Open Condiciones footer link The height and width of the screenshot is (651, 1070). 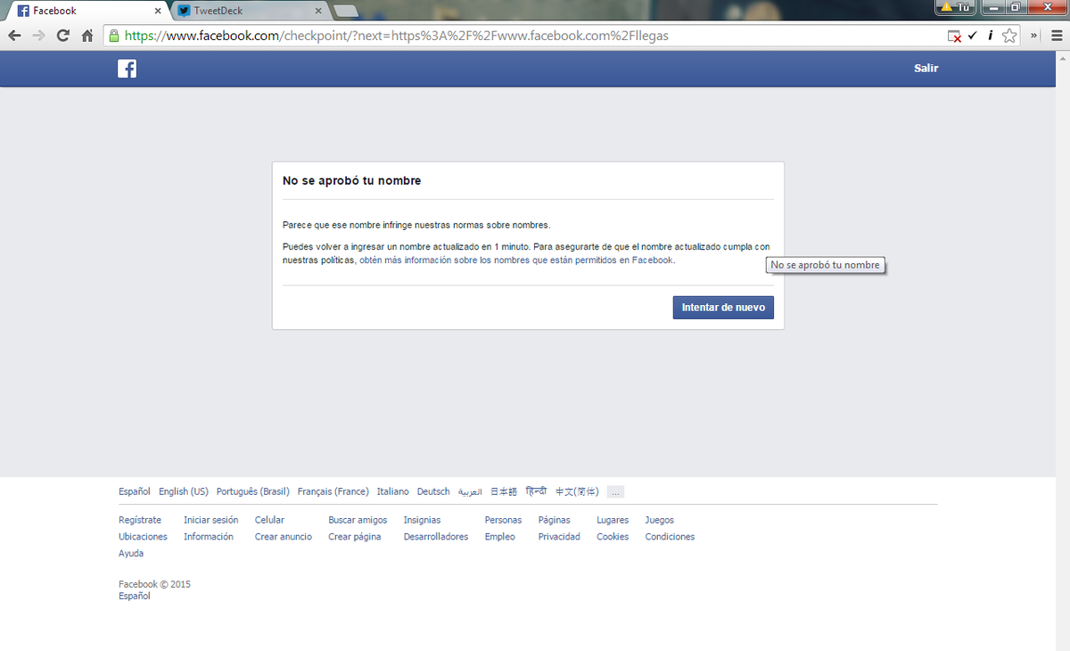(x=670, y=537)
